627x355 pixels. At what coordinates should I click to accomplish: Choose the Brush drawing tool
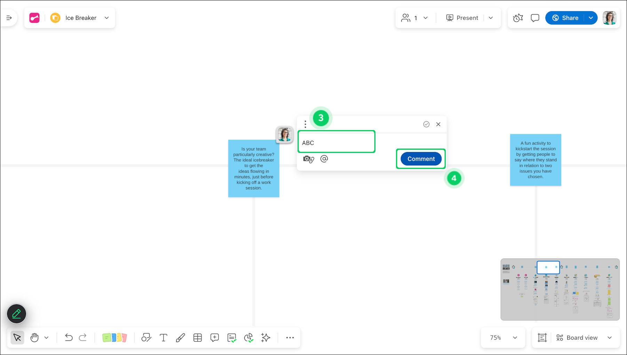(x=180, y=338)
